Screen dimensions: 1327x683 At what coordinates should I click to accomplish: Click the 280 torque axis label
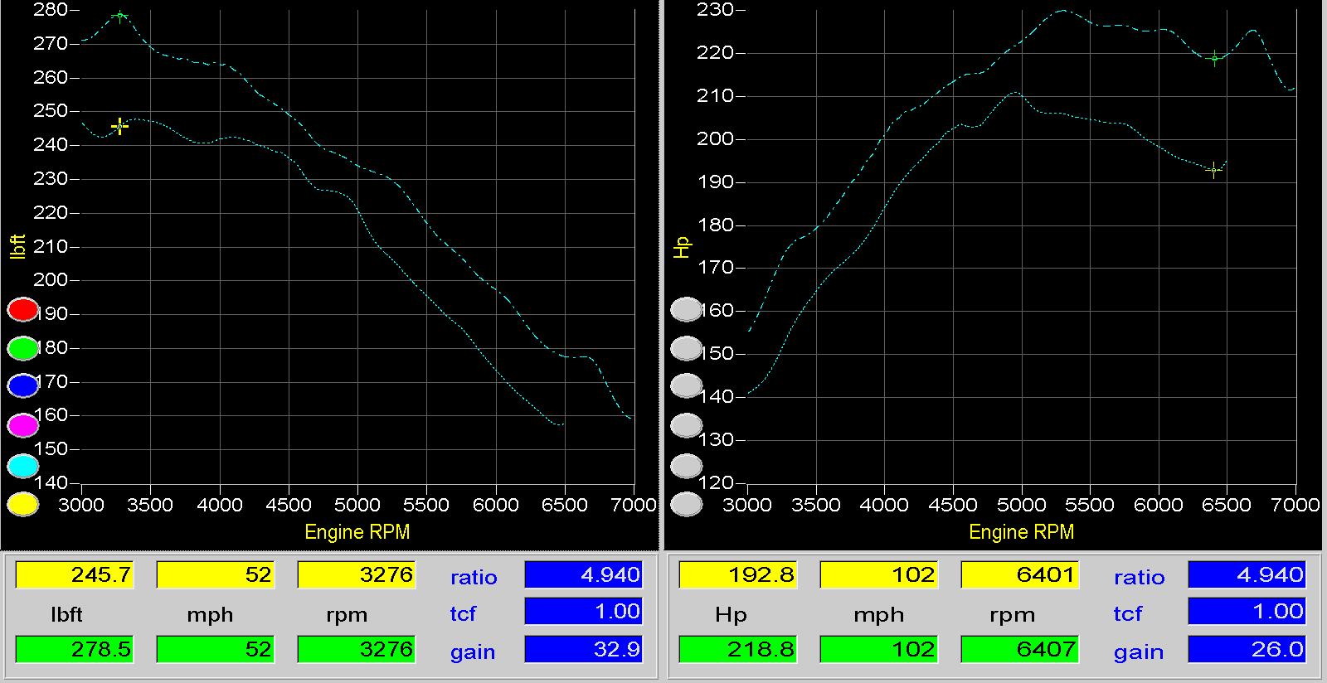[x=50, y=10]
